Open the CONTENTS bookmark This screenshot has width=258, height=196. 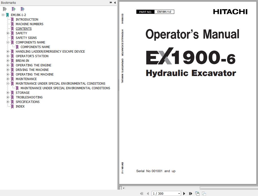[x=24, y=29]
